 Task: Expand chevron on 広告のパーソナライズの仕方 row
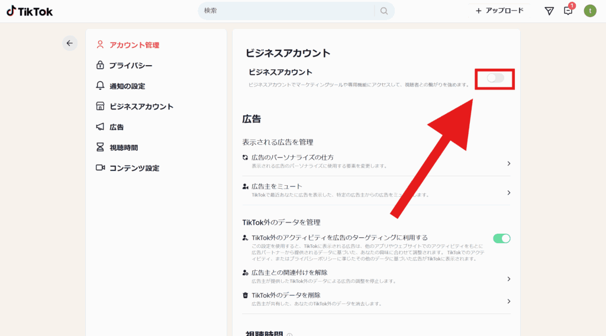[508, 164]
